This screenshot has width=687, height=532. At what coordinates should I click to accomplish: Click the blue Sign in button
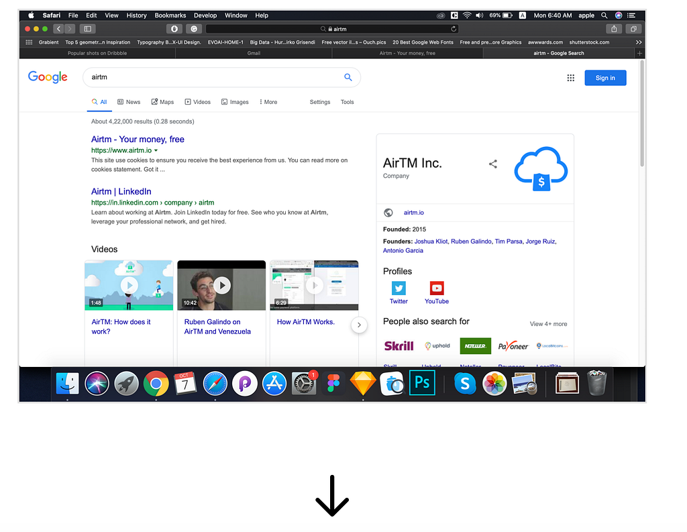605,78
